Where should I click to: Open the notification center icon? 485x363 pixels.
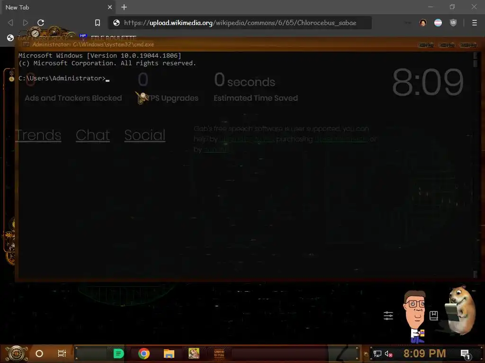tap(466, 354)
